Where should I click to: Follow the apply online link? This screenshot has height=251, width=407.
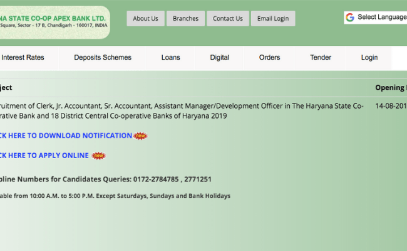tap(44, 156)
